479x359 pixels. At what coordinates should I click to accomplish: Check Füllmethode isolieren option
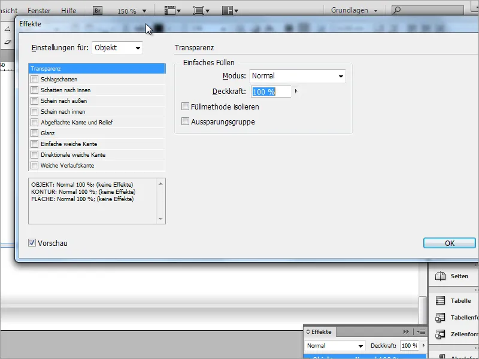coord(185,107)
